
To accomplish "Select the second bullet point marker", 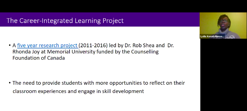I will point(10,83).
